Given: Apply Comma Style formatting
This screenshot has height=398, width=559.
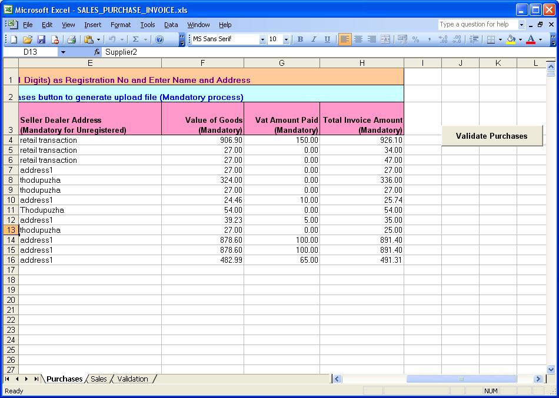Looking at the screenshot, I should 429,39.
